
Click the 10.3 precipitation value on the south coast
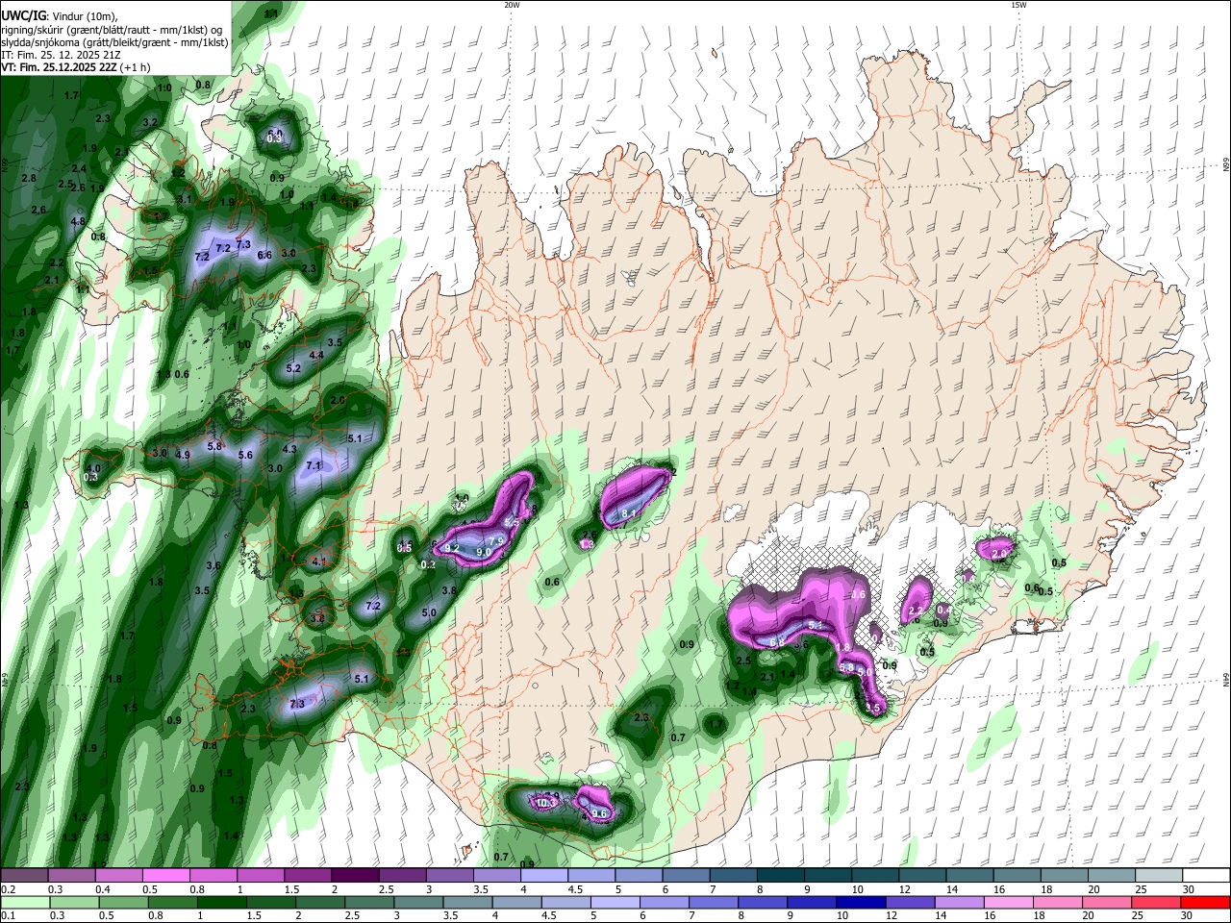click(546, 803)
